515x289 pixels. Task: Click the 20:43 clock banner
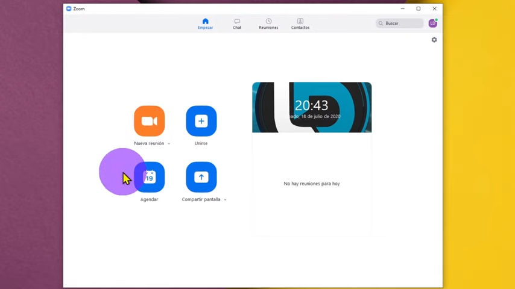click(x=312, y=107)
